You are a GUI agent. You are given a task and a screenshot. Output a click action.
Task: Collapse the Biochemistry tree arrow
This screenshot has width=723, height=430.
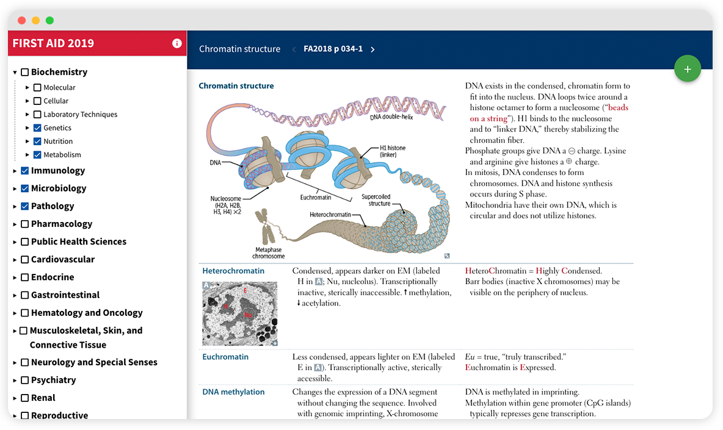15,73
